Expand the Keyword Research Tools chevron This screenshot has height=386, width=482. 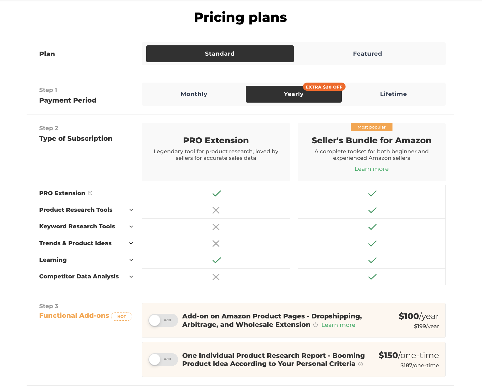coord(131,226)
